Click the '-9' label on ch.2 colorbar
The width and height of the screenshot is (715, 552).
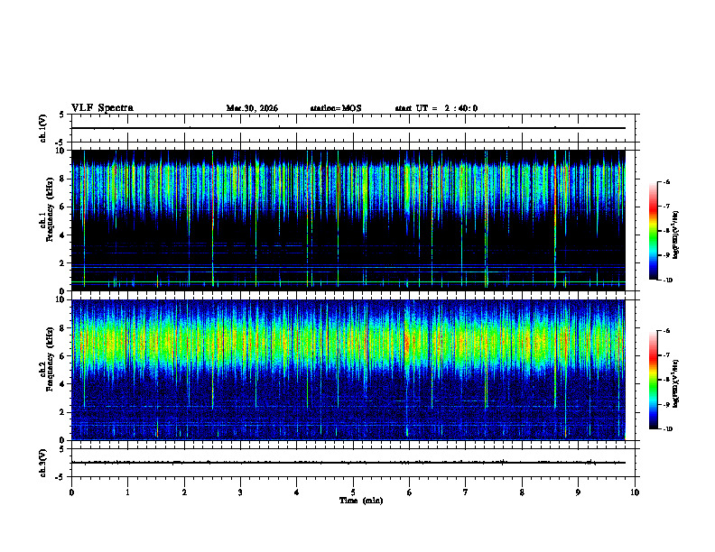(666, 404)
